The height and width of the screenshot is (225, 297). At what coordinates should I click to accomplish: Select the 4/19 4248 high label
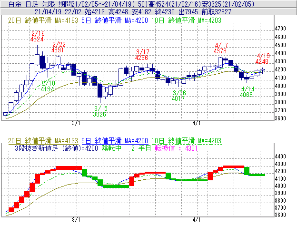[262, 59]
